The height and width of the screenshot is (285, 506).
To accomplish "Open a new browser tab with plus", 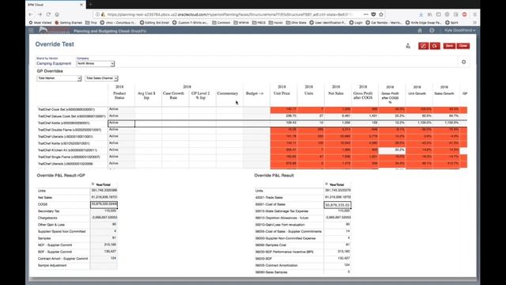I will click(90, 5).
